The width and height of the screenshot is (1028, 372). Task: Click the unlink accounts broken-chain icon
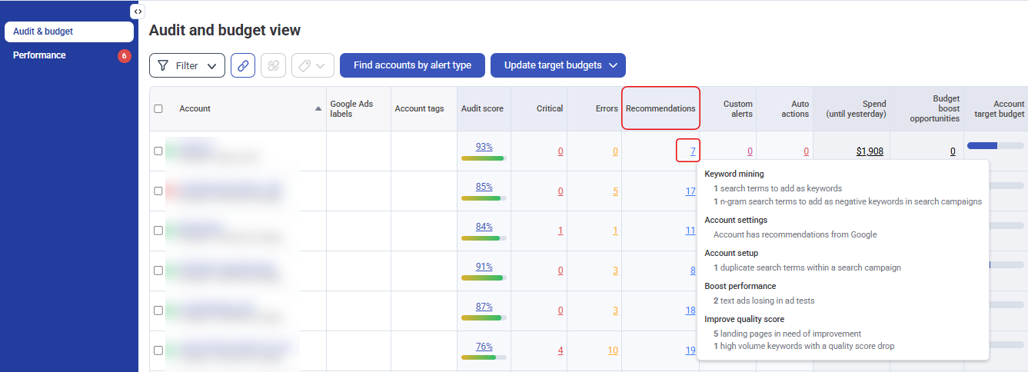pos(273,65)
